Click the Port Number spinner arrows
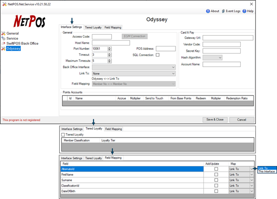 point(110,49)
